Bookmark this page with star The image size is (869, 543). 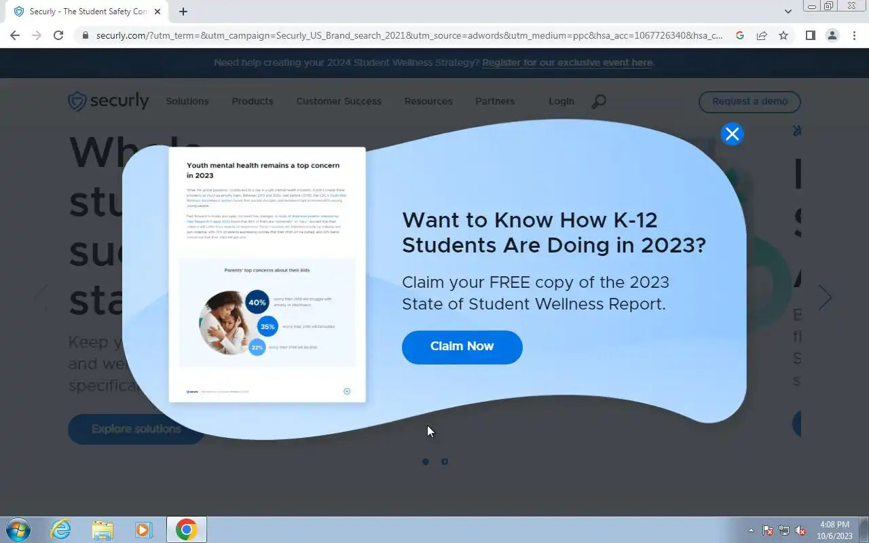(x=783, y=35)
